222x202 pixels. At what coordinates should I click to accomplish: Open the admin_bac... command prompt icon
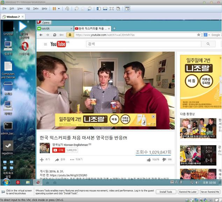(8, 128)
